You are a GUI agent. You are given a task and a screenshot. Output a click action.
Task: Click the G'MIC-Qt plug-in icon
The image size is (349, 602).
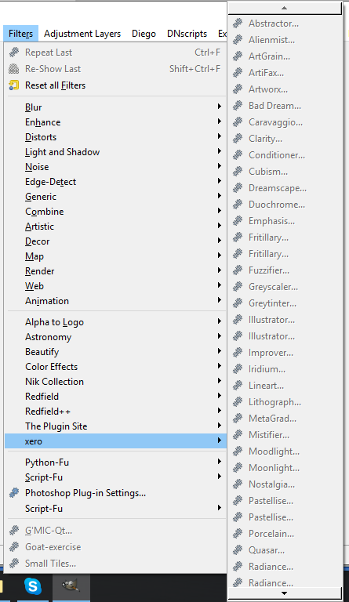click(x=14, y=531)
